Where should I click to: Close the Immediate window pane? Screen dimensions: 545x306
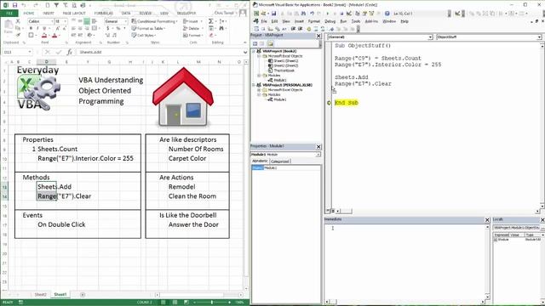click(487, 219)
